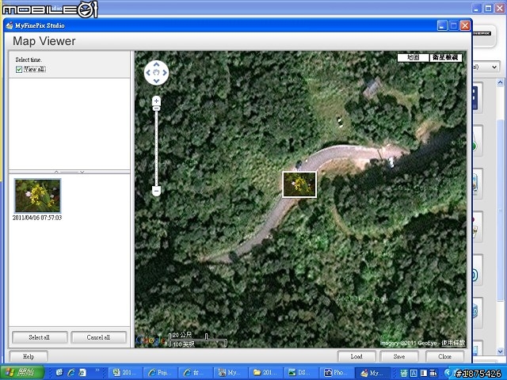Zoom out with the minus button
This screenshot has height=380, width=507.
coord(157,191)
